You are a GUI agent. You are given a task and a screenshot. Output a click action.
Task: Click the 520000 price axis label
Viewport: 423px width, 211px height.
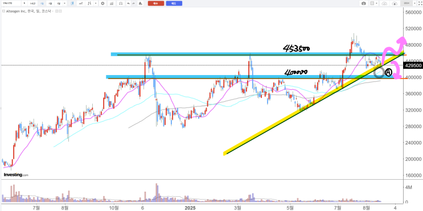point(413,28)
